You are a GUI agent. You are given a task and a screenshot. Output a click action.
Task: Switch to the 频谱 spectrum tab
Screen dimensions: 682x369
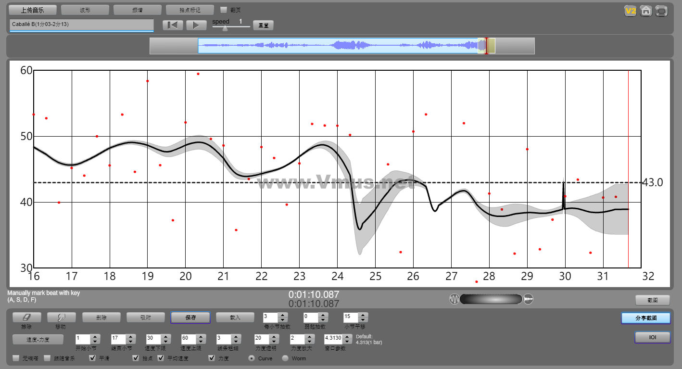(137, 10)
